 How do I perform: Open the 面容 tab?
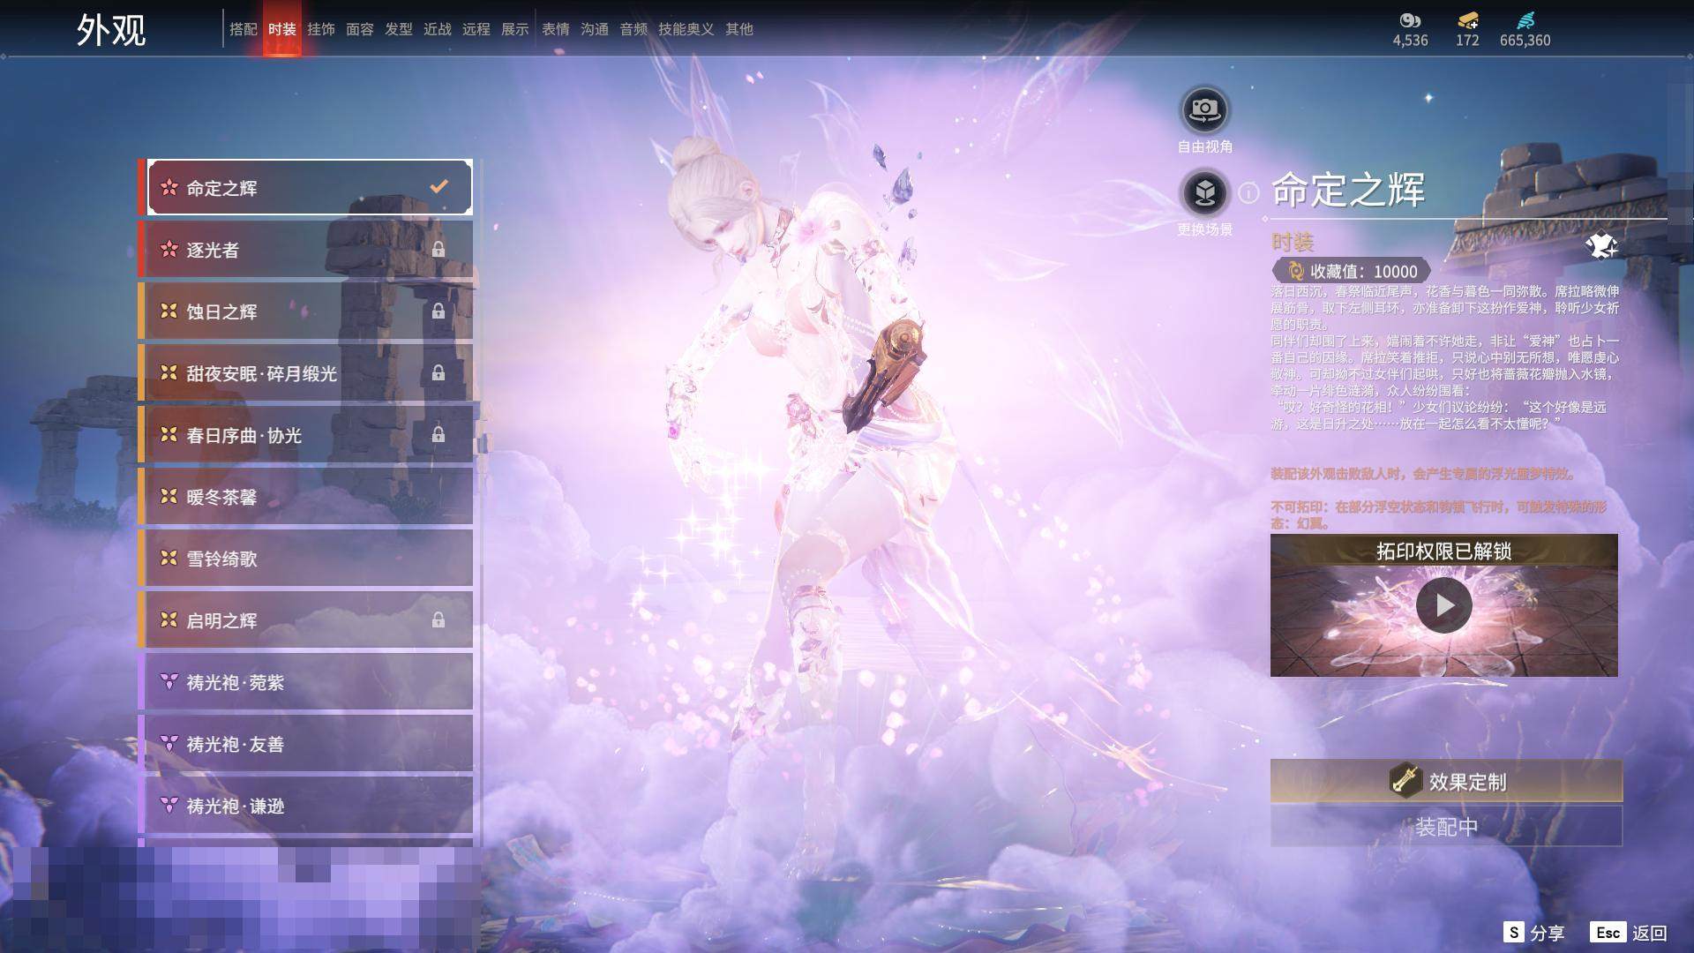click(x=360, y=29)
